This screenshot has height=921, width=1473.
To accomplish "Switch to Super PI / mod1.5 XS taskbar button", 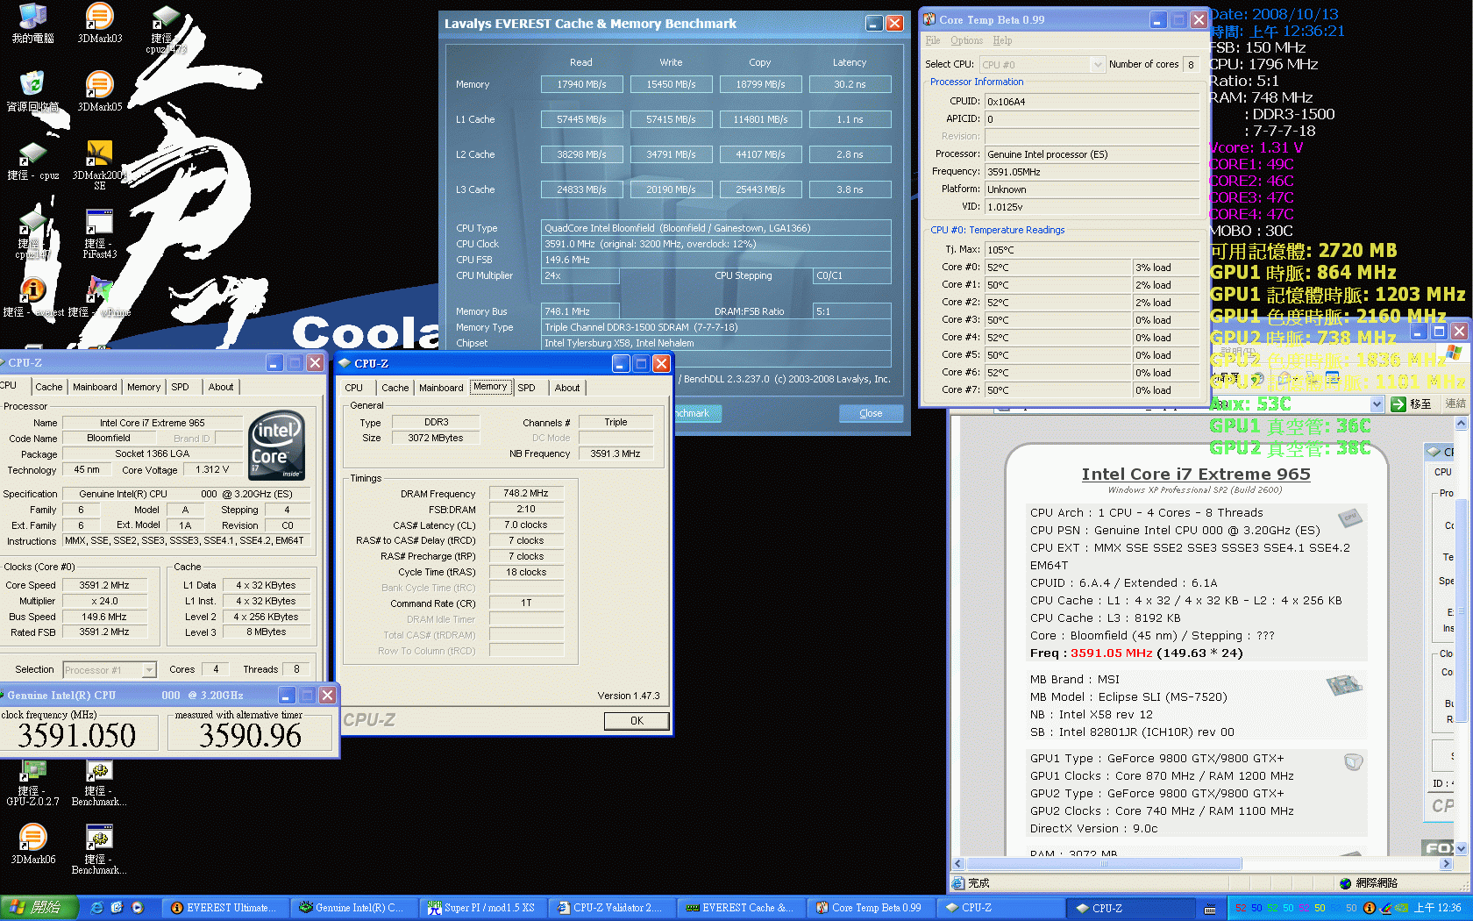I will click(482, 908).
